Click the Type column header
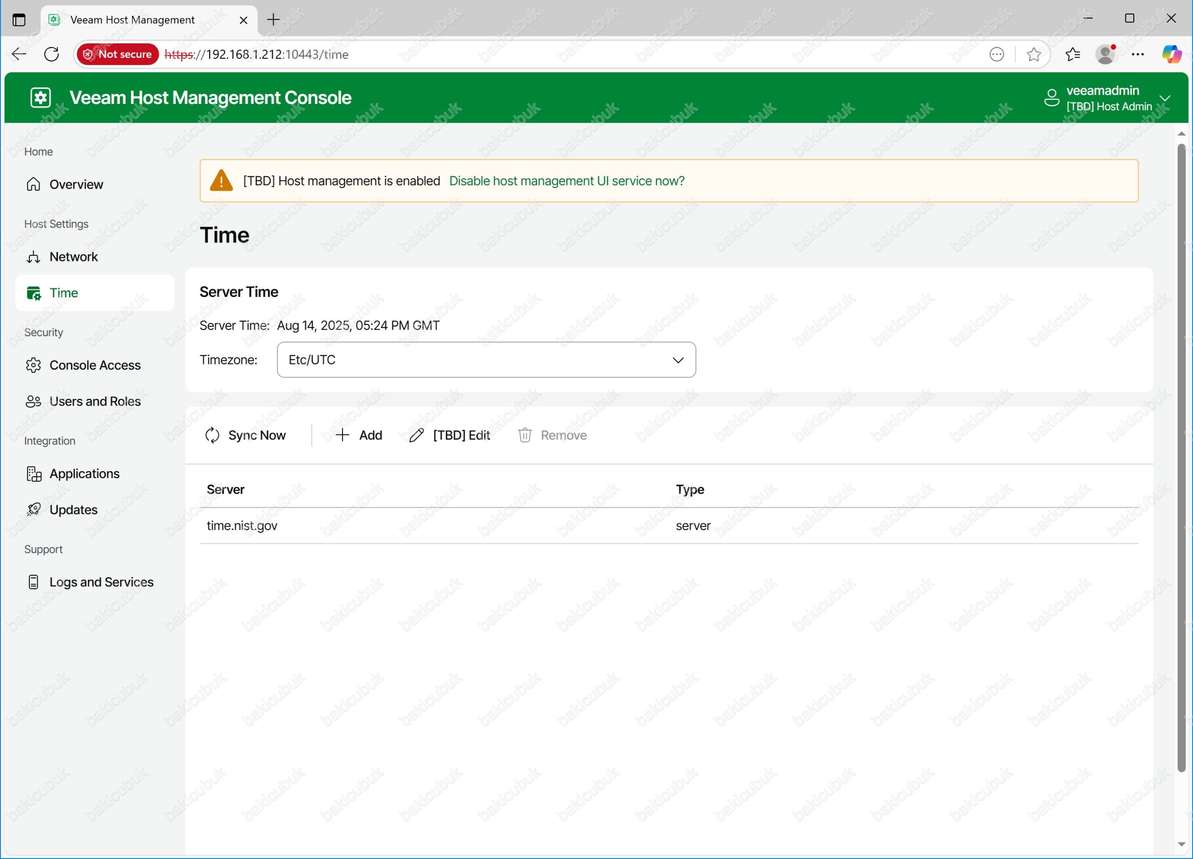The height and width of the screenshot is (859, 1193). [x=690, y=490]
